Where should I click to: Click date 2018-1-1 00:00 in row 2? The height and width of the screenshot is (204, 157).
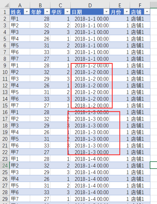coord(90,19)
